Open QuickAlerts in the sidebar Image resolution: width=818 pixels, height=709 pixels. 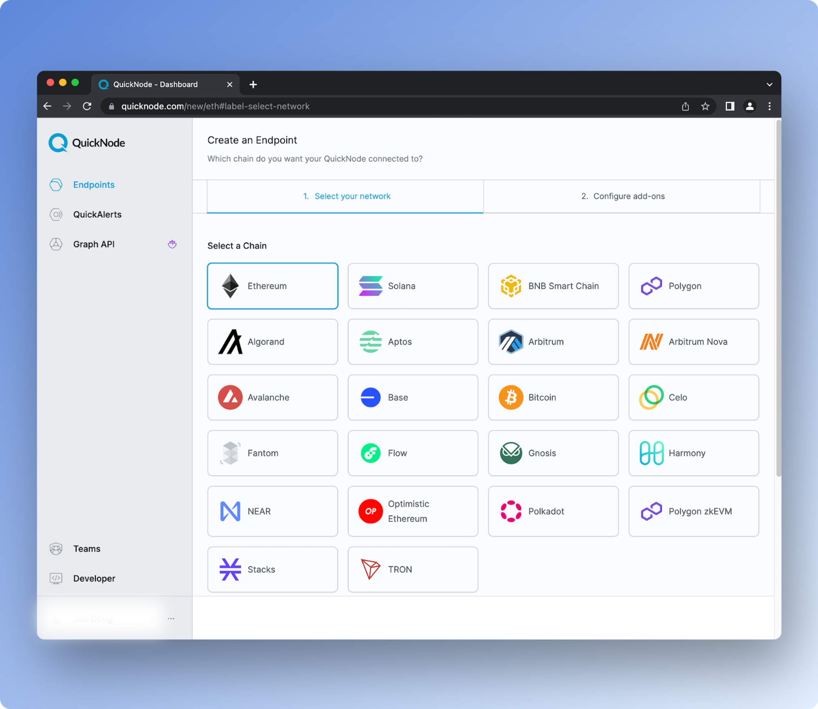tap(97, 214)
